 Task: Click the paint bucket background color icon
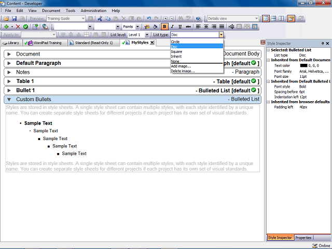(x=155, y=26)
